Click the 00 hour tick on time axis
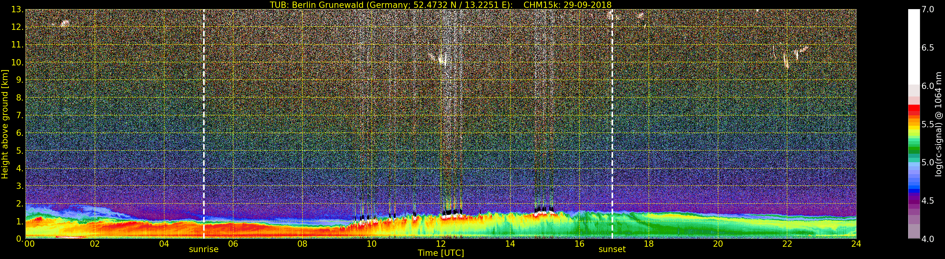The image size is (945, 259). (x=29, y=244)
